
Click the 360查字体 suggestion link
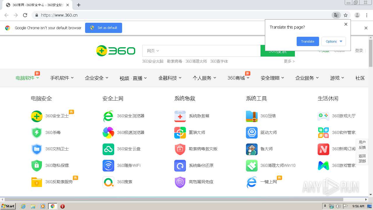[x=219, y=61]
